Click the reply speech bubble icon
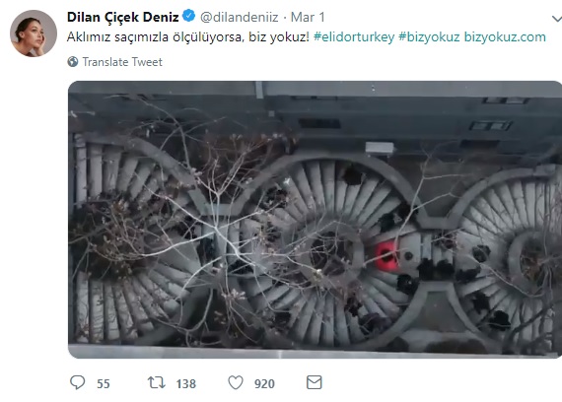562x402 pixels. tap(78, 382)
